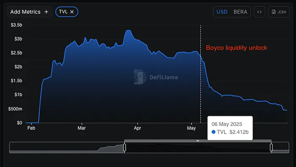Viewport: 296px width, 167px height.
Task: Click the blue TVL dot in tooltip
Action: [214, 132]
